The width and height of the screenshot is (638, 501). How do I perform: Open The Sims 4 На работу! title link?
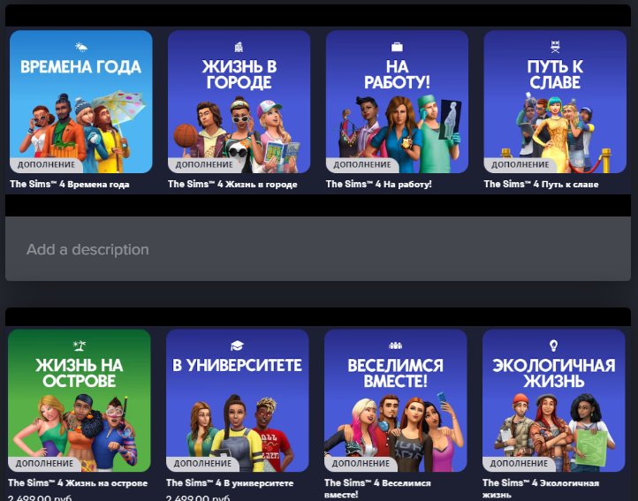click(x=378, y=185)
